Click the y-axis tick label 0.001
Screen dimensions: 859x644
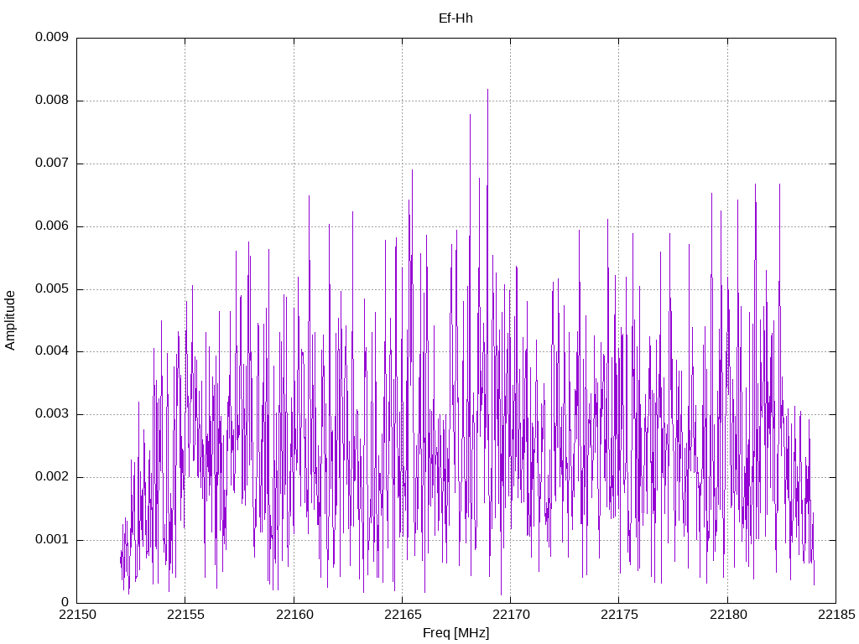tap(51, 539)
